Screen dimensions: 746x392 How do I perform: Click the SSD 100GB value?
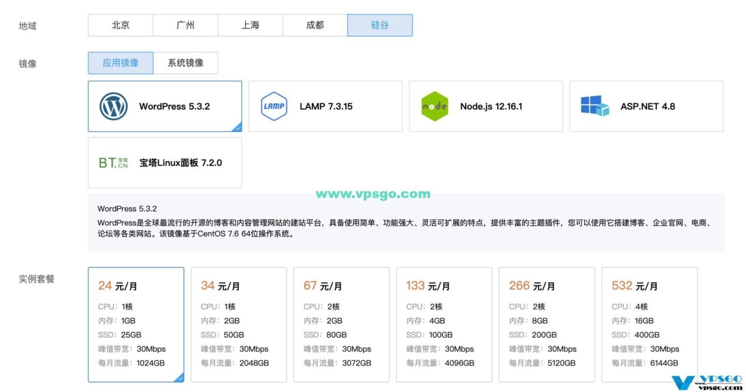[x=441, y=335]
